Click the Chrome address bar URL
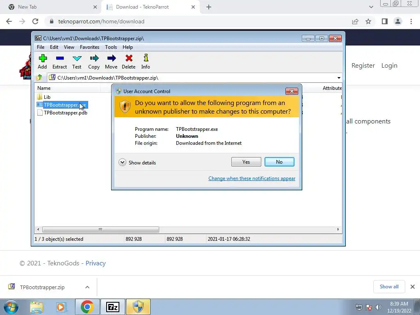 click(101, 21)
